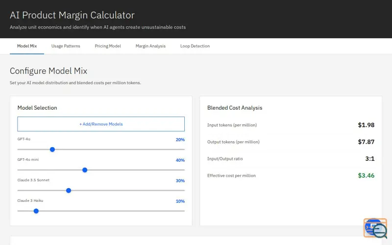This screenshot has height=245, width=392.
Task: Click the Model Selection heading
Action: click(37, 108)
